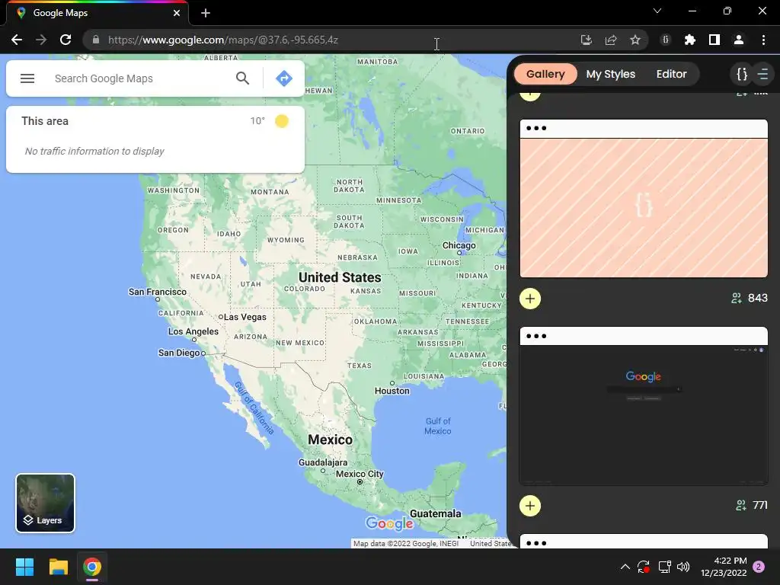Open the Extensions puzzle icon

click(x=690, y=40)
